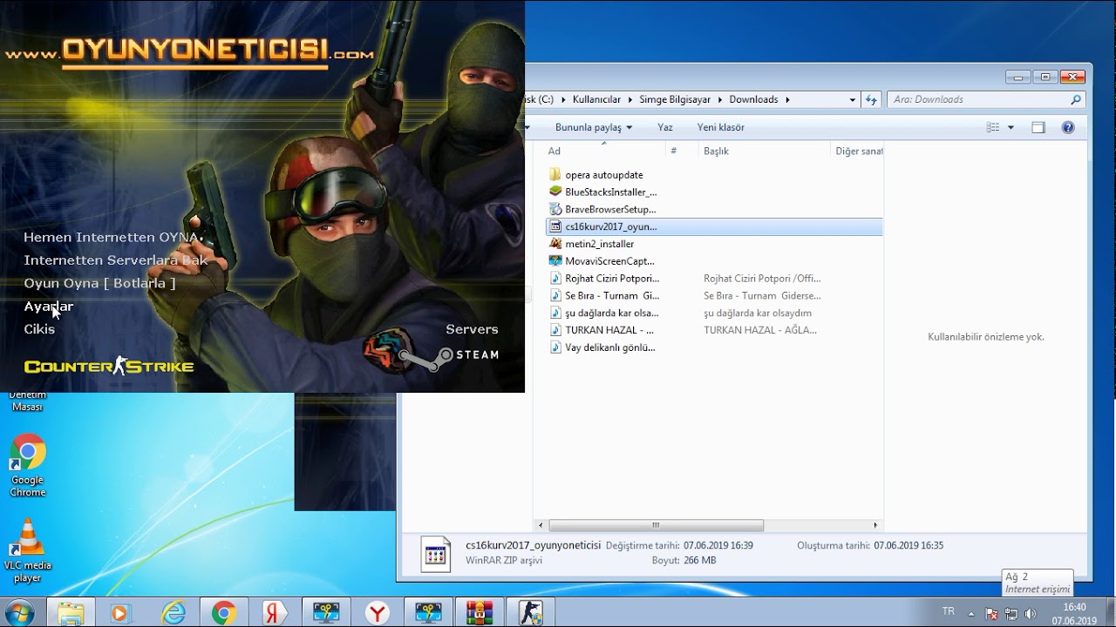Open Ayarlar in the Counter-Strike menu
This screenshot has width=1116, height=627.
tap(49, 307)
